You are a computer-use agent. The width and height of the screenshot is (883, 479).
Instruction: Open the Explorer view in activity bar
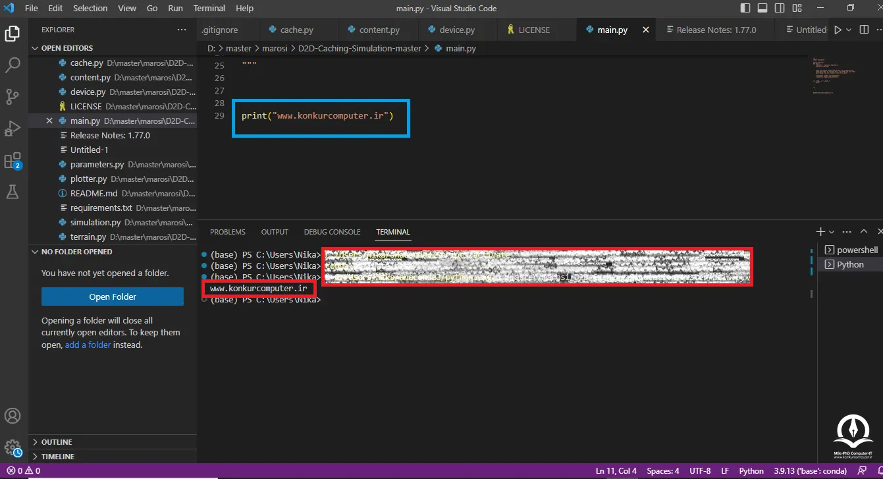13,33
